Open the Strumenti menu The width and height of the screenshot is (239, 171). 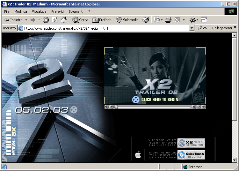pos(76,11)
